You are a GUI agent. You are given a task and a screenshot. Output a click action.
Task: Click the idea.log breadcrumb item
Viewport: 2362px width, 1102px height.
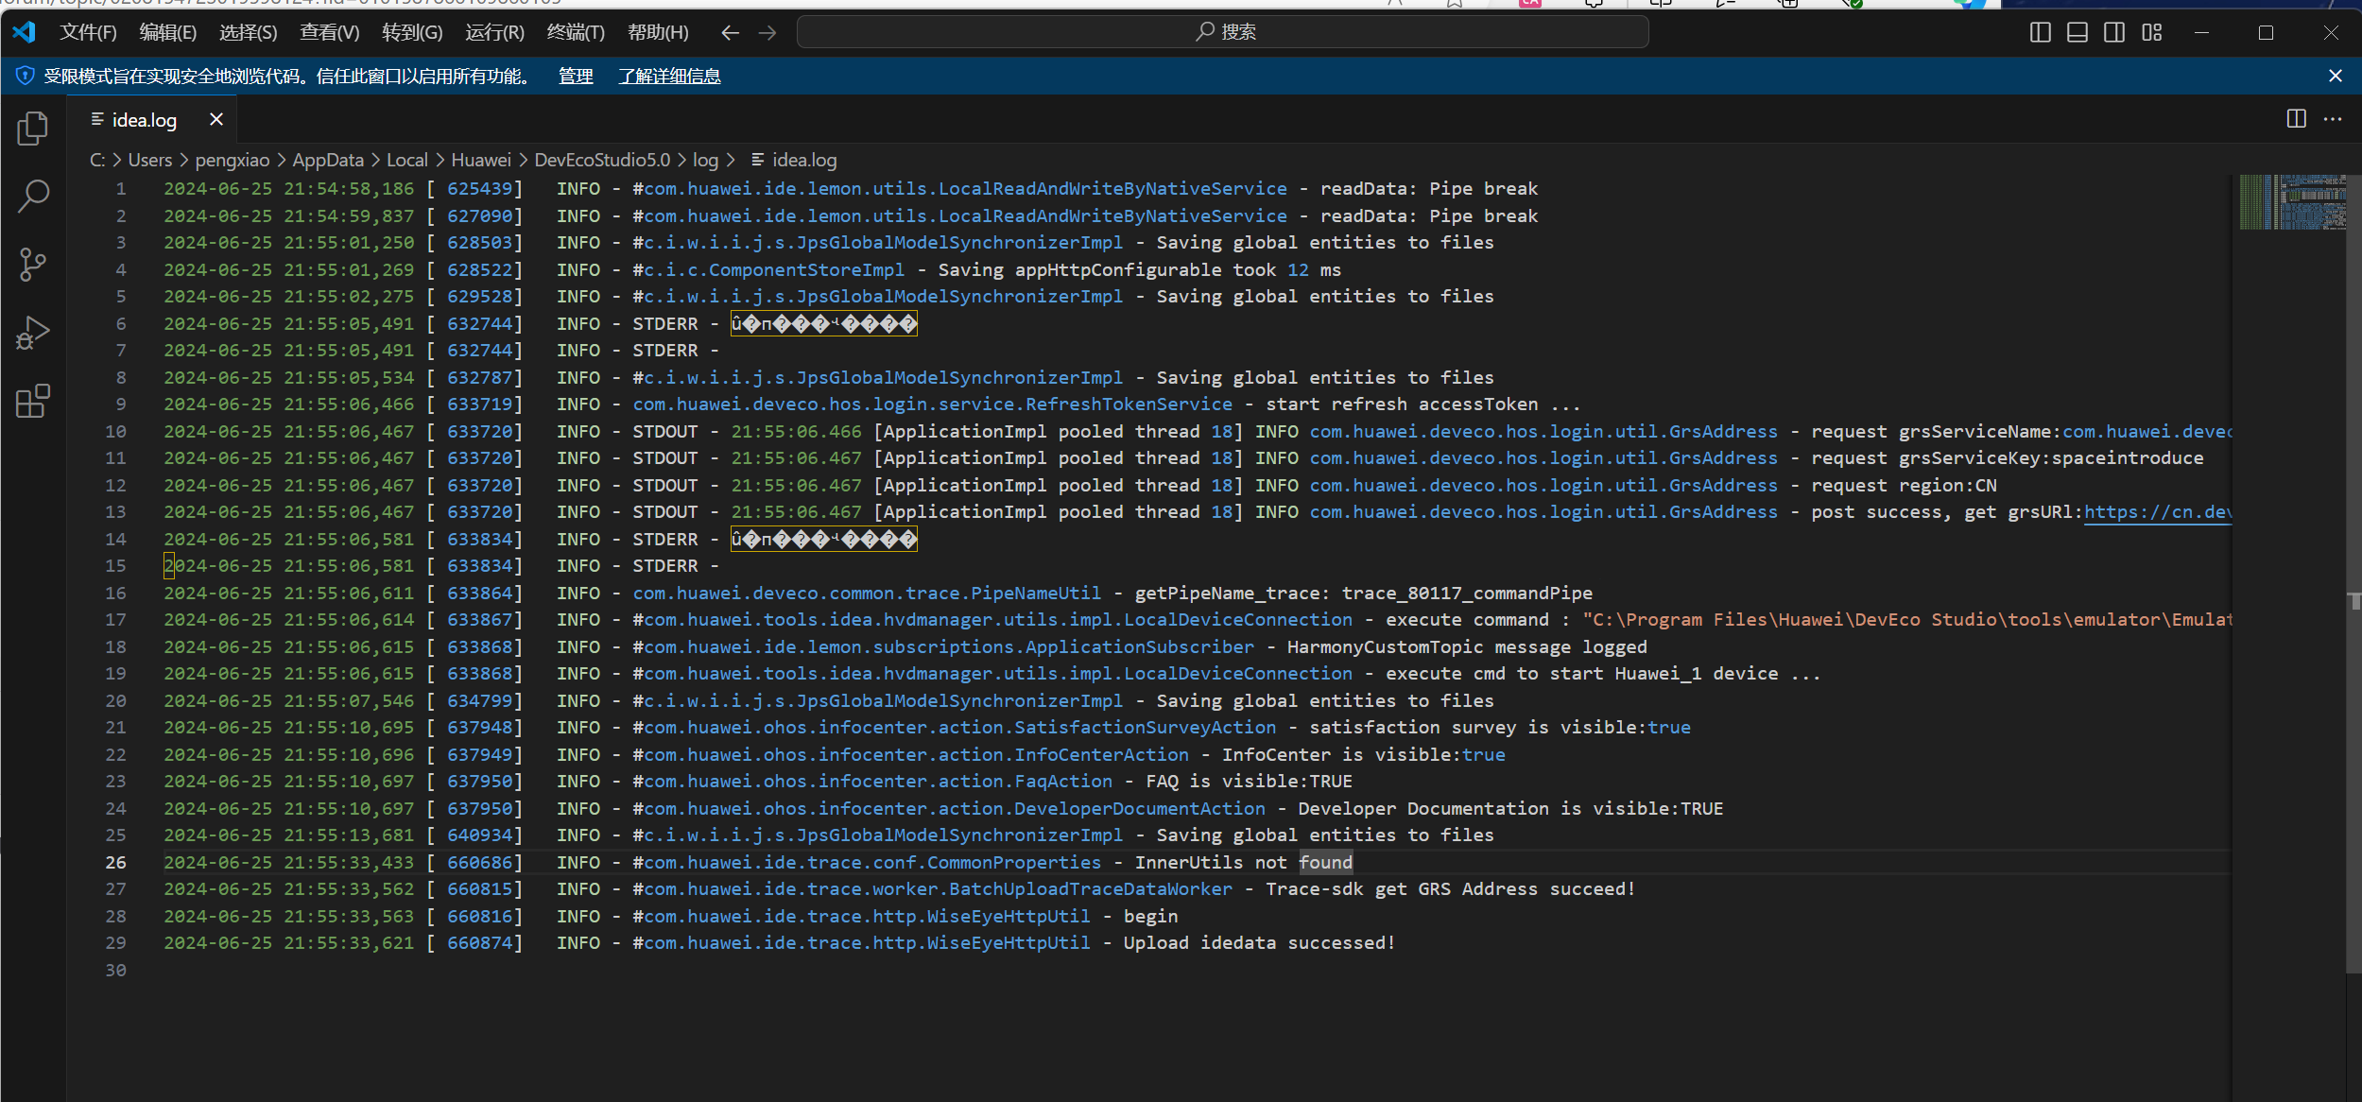click(794, 160)
